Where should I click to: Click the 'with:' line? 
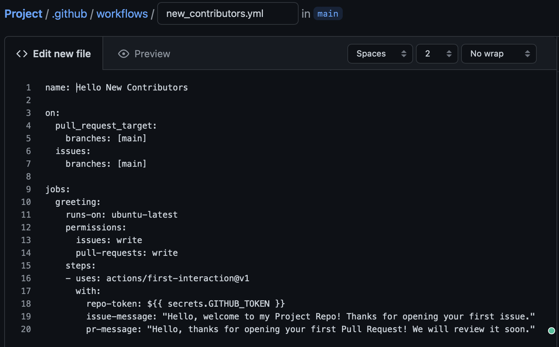coord(88,291)
